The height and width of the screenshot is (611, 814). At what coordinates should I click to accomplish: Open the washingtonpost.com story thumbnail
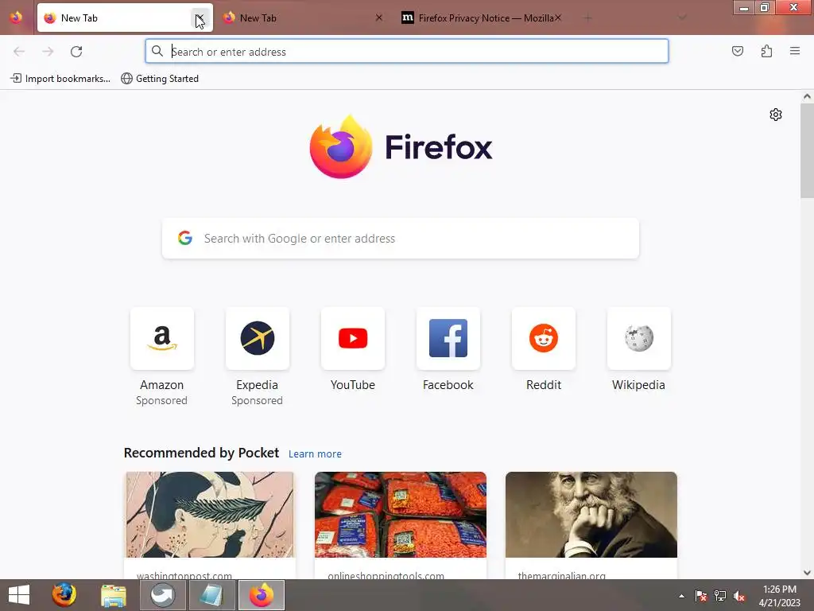point(210,515)
